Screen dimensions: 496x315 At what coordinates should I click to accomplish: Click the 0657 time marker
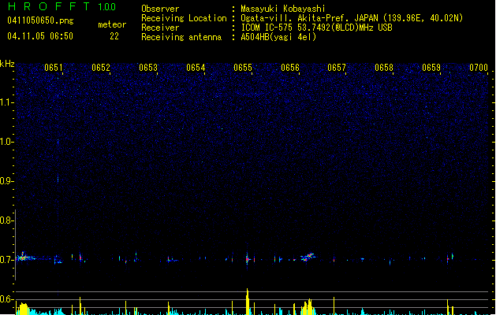click(x=337, y=68)
